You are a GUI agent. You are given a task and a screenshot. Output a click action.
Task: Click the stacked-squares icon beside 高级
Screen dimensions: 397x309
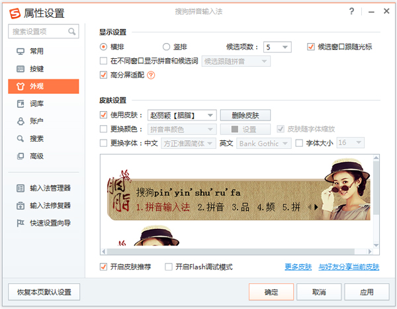coord(21,156)
